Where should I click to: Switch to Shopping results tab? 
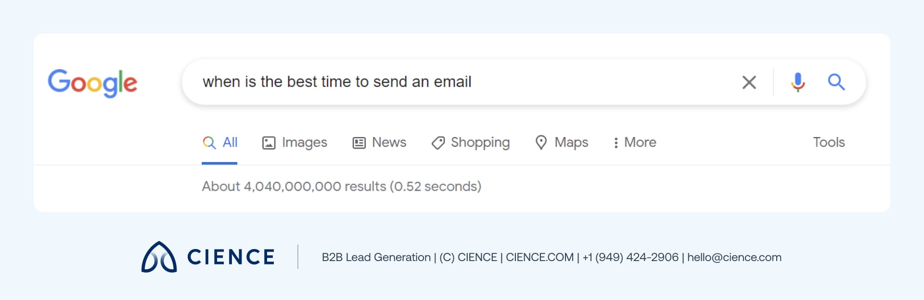(480, 142)
